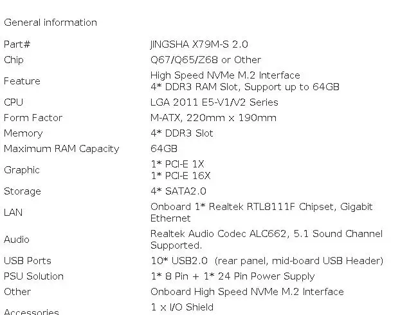This screenshot has width=418, height=315.
Task: Click the Q67/Q65/Z68 or Other chip value
Action: click(x=205, y=60)
